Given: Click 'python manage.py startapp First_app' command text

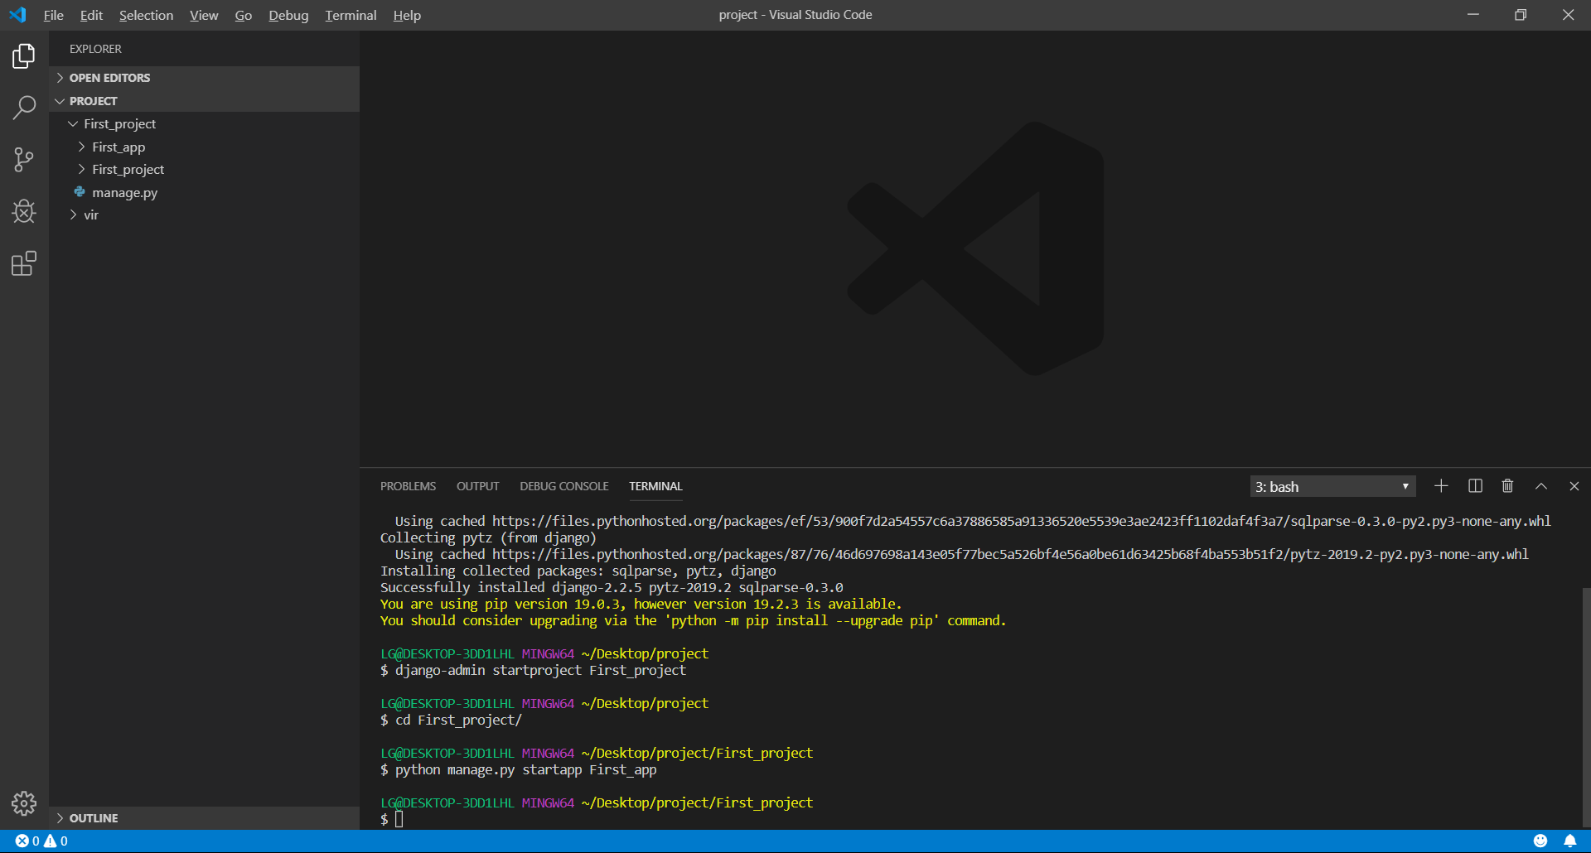Looking at the screenshot, I should [x=525, y=769].
